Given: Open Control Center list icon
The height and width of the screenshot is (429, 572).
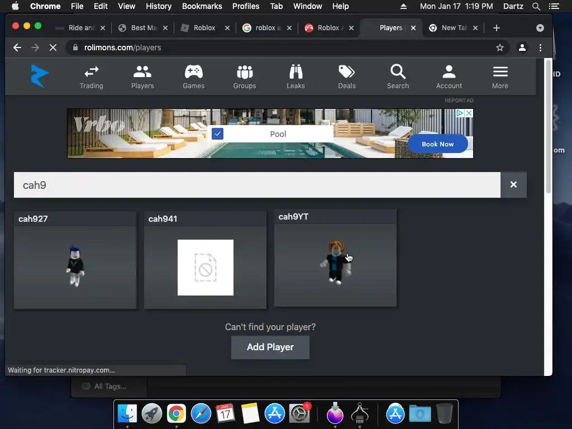Looking at the screenshot, I should point(554,6).
